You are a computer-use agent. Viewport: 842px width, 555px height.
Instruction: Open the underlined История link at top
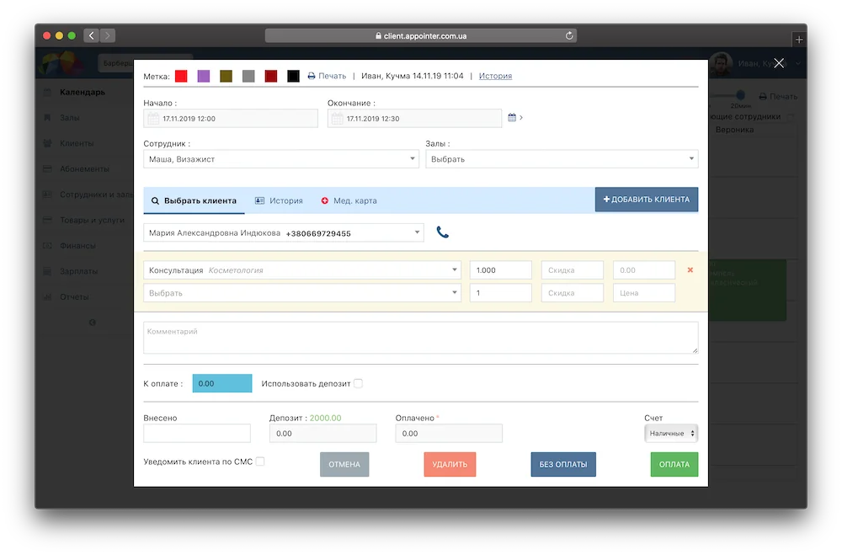[495, 76]
